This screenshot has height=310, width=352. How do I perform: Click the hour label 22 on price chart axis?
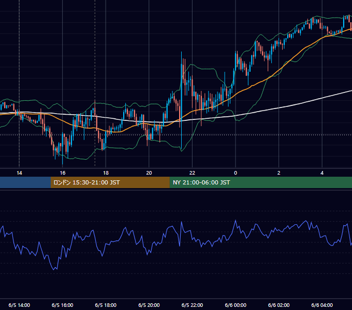(192, 173)
